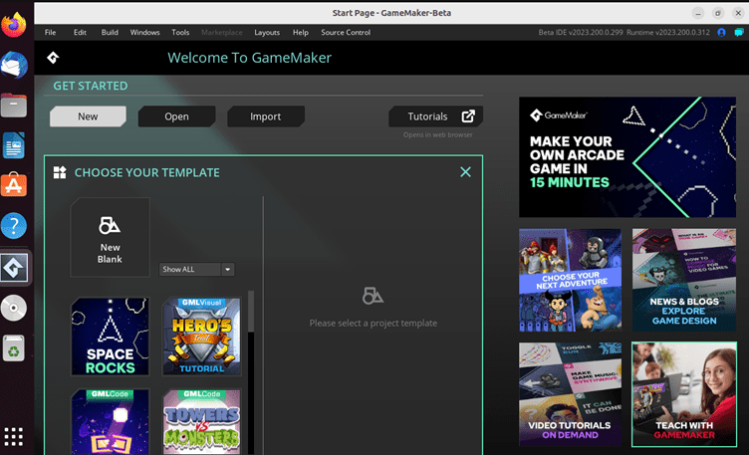
Task: Open the Video Tutorials On Demand tile
Action: [571, 394]
